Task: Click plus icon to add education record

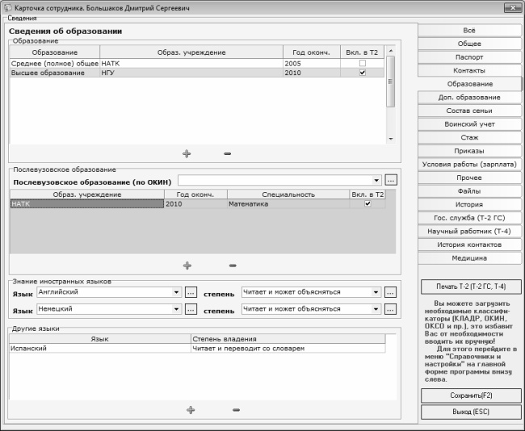Action: [187, 153]
